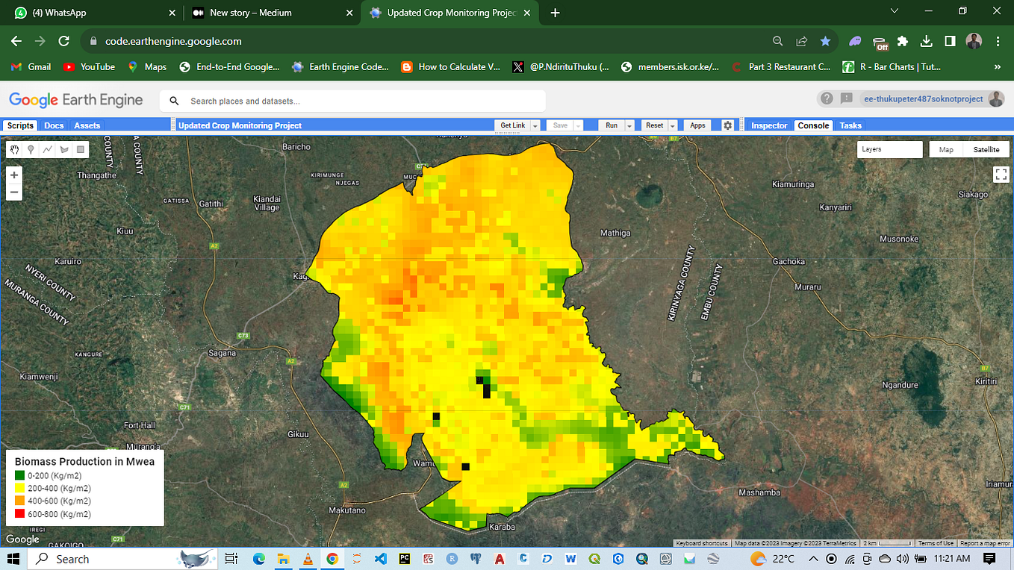The image size is (1014, 570).
Task: Select the pan hand tool on map
Action: pos(13,149)
